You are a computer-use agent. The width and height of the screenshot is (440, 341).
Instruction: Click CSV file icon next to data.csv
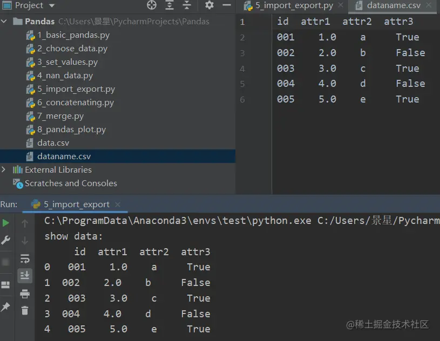(30, 143)
